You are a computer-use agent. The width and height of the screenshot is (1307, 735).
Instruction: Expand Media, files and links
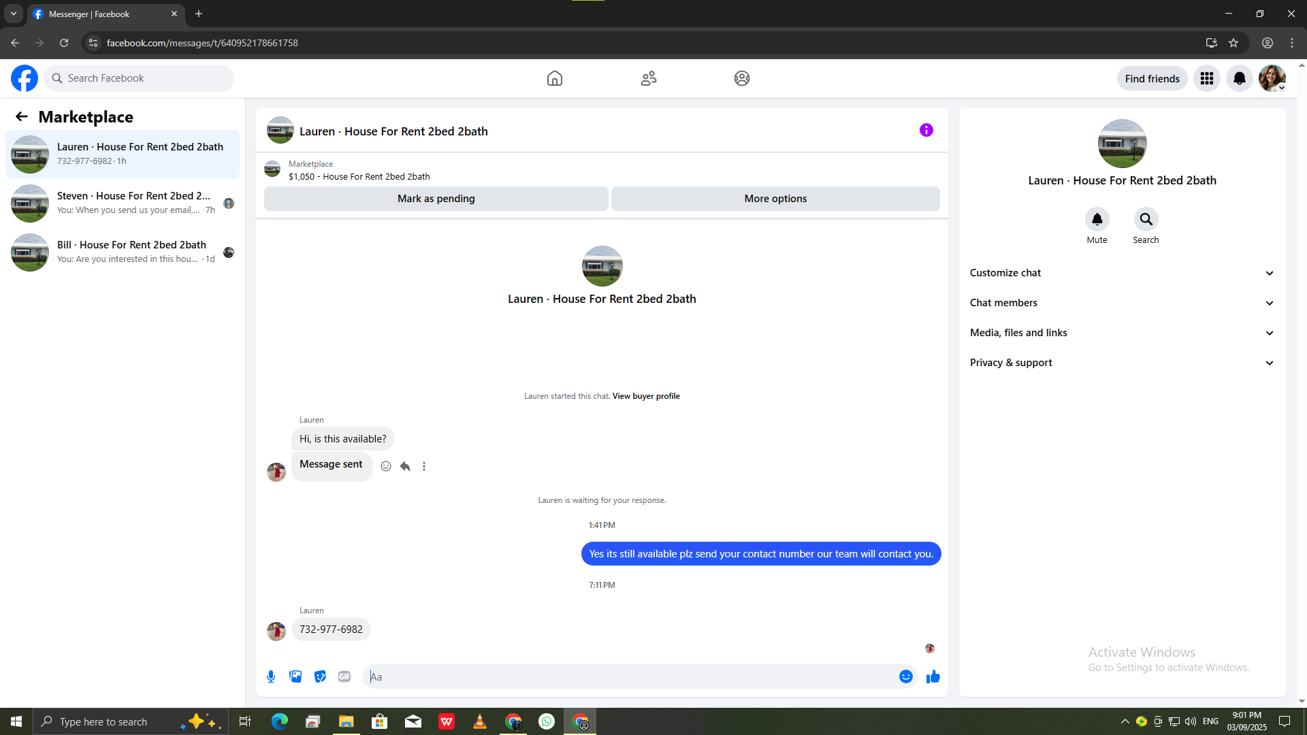(1122, 333)
